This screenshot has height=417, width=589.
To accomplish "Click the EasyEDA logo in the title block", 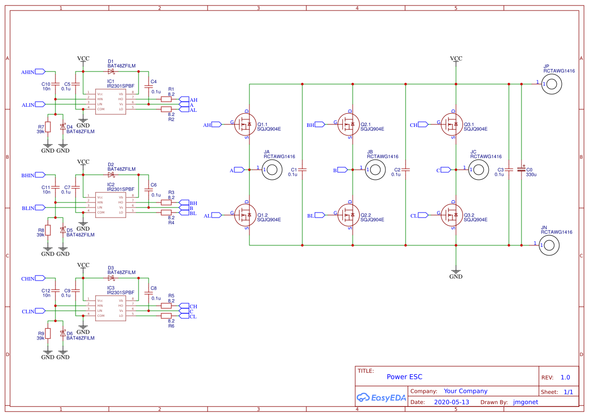I will tap(381, 397).
